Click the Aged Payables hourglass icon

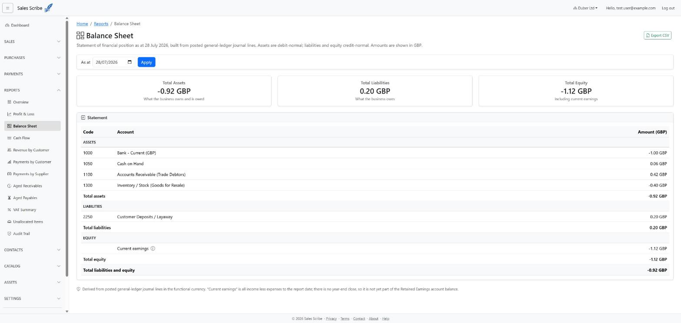coord(9,198)
